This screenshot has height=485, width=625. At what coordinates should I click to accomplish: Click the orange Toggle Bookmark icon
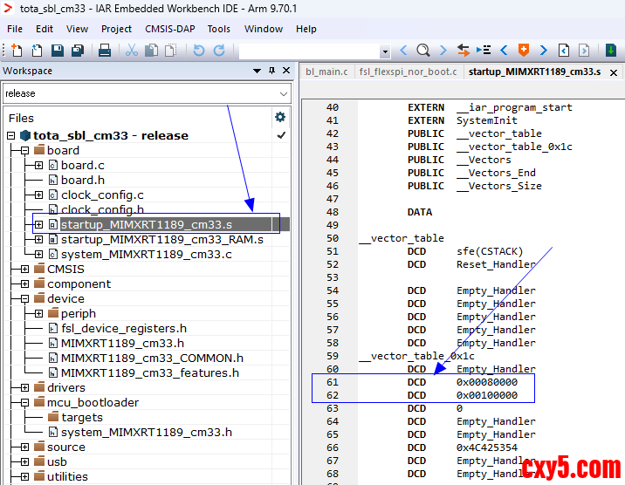pos(524,51)
